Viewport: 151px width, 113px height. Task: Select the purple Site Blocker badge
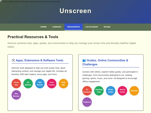click(16, 95)
